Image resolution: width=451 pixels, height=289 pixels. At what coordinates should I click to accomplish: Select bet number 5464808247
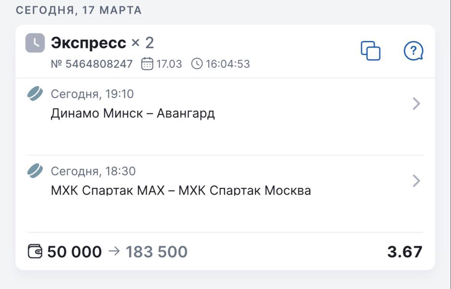92,64
